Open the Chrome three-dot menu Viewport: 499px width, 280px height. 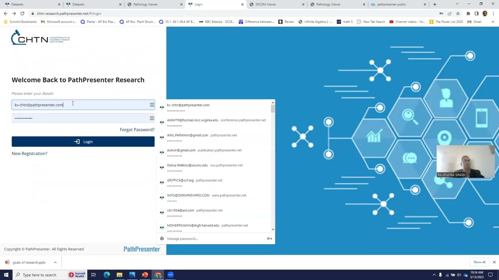[493, 14]
